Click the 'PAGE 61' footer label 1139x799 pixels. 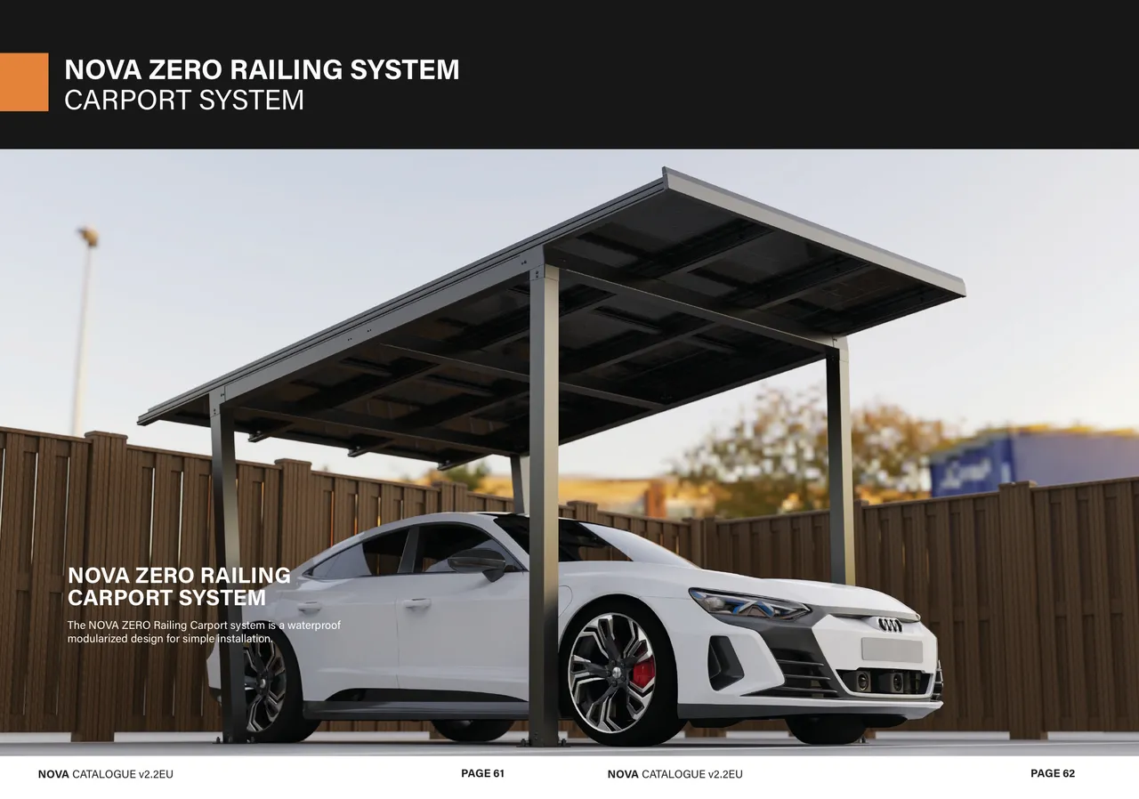tap(482, 773)
